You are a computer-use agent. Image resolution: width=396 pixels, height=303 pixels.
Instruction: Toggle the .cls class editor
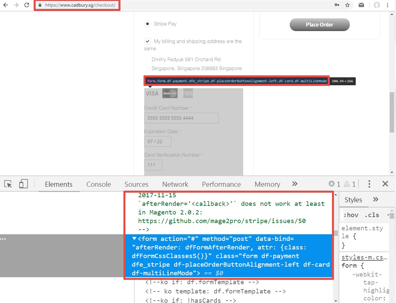tap(372, 215)
